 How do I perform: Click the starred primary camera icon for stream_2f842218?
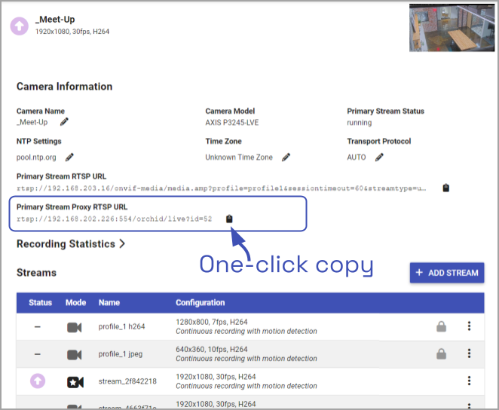[75, 382]
